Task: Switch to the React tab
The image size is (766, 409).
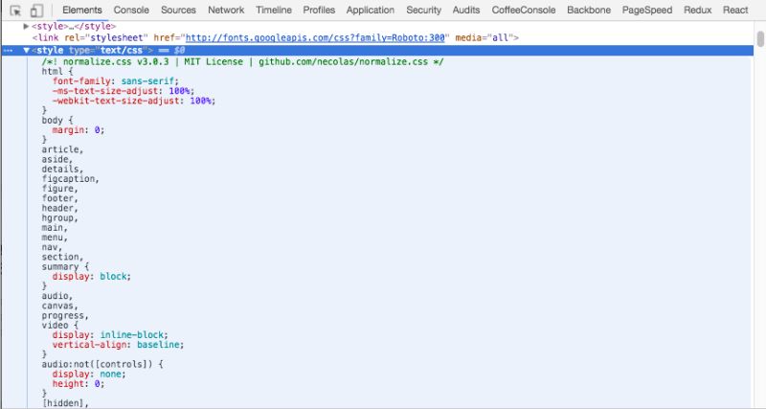Action: [x=735, y=10]
